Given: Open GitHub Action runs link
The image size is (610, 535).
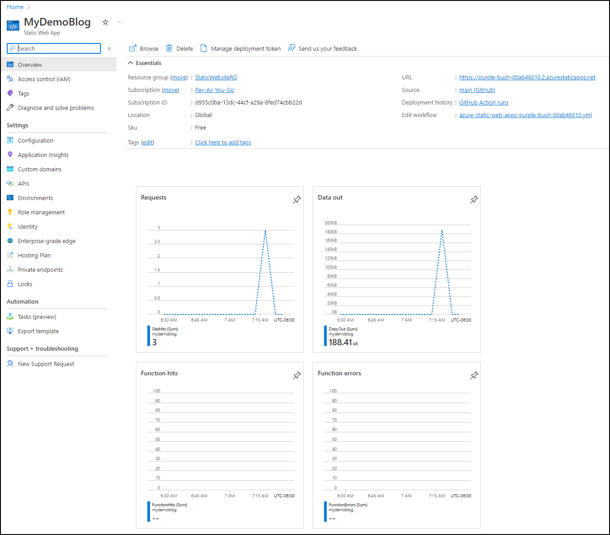Looking at the screenshot, I should (x=484, y=103).
